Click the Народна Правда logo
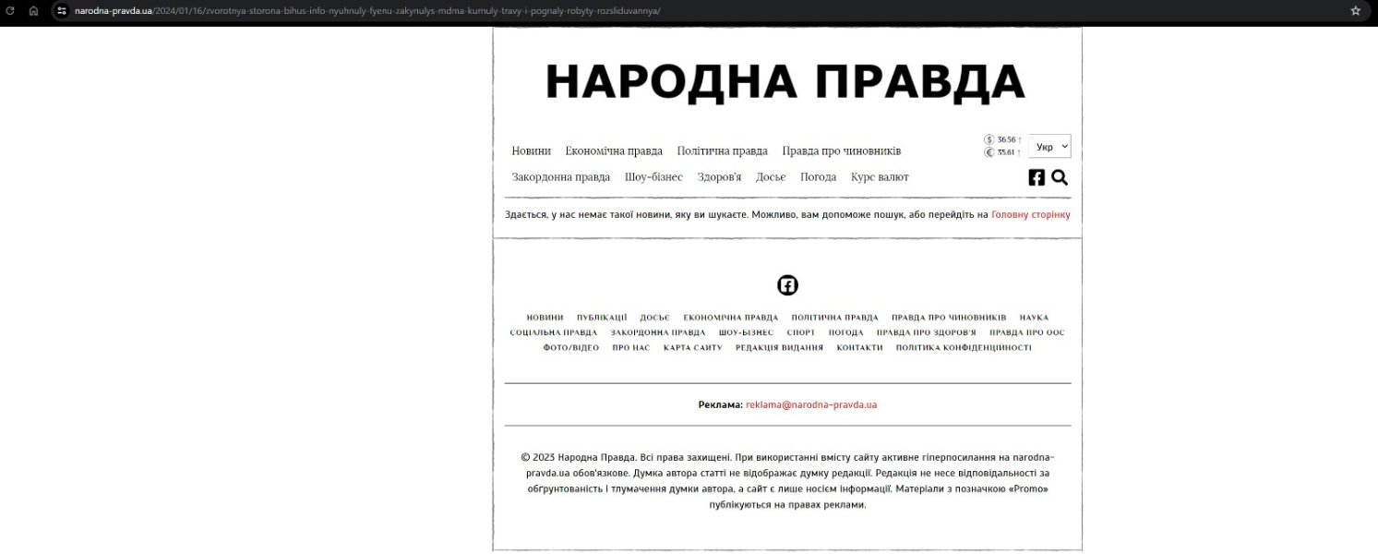 pos(785,81)
